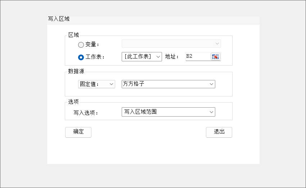The height and width of the screenshot is (188, 306).
Task: Click the 写入区域 dialog title
Action: pyautogui.click(x=59, y=19)
